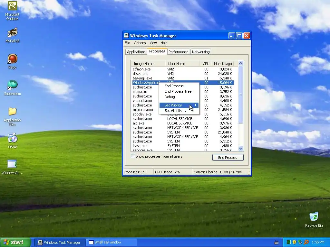Select the taskmgr.exe process row
Image resolution: width=330 pixels, height=247 pixels.
[x=183, y=78]
